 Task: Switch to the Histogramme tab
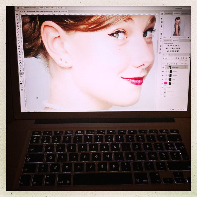pos(169,13)
